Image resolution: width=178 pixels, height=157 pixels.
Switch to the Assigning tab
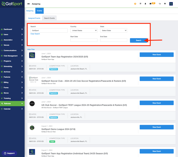[30, 11]
